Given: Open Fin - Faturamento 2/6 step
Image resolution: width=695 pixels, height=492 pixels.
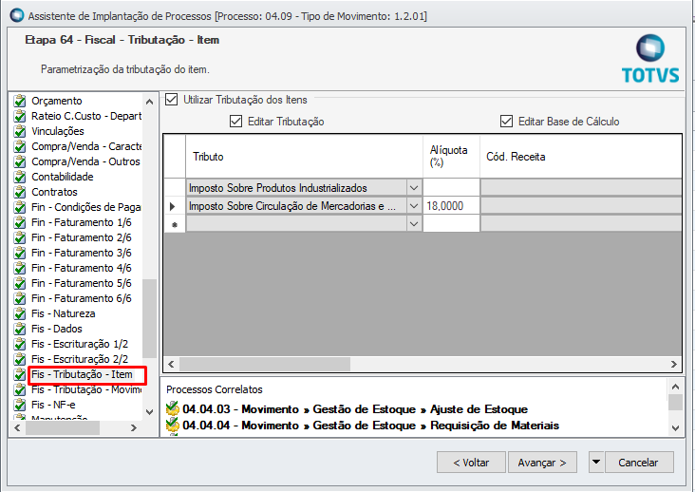Looking at the screenshot, I should click(82, 237).
